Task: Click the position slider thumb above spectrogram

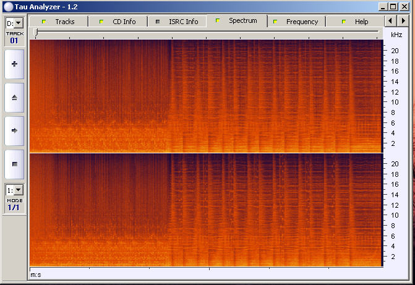Action: click(36, 32)
